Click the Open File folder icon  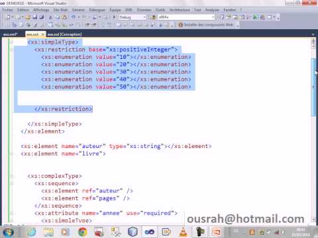pyautogui.click(x=28, y=17)
